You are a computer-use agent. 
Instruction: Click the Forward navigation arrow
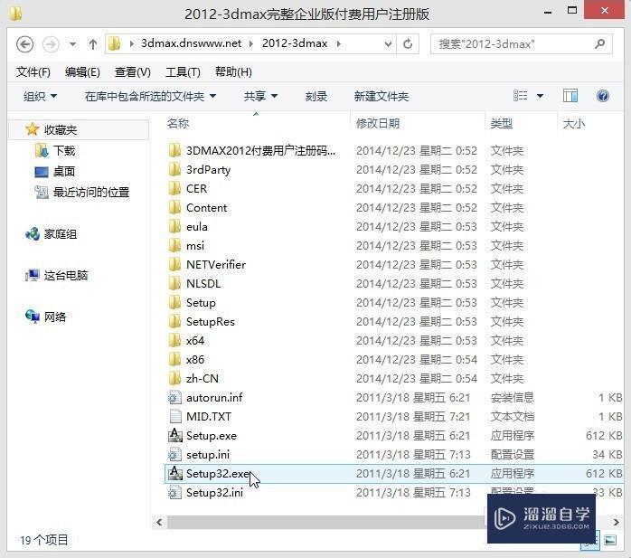click(x=52, y=44)
